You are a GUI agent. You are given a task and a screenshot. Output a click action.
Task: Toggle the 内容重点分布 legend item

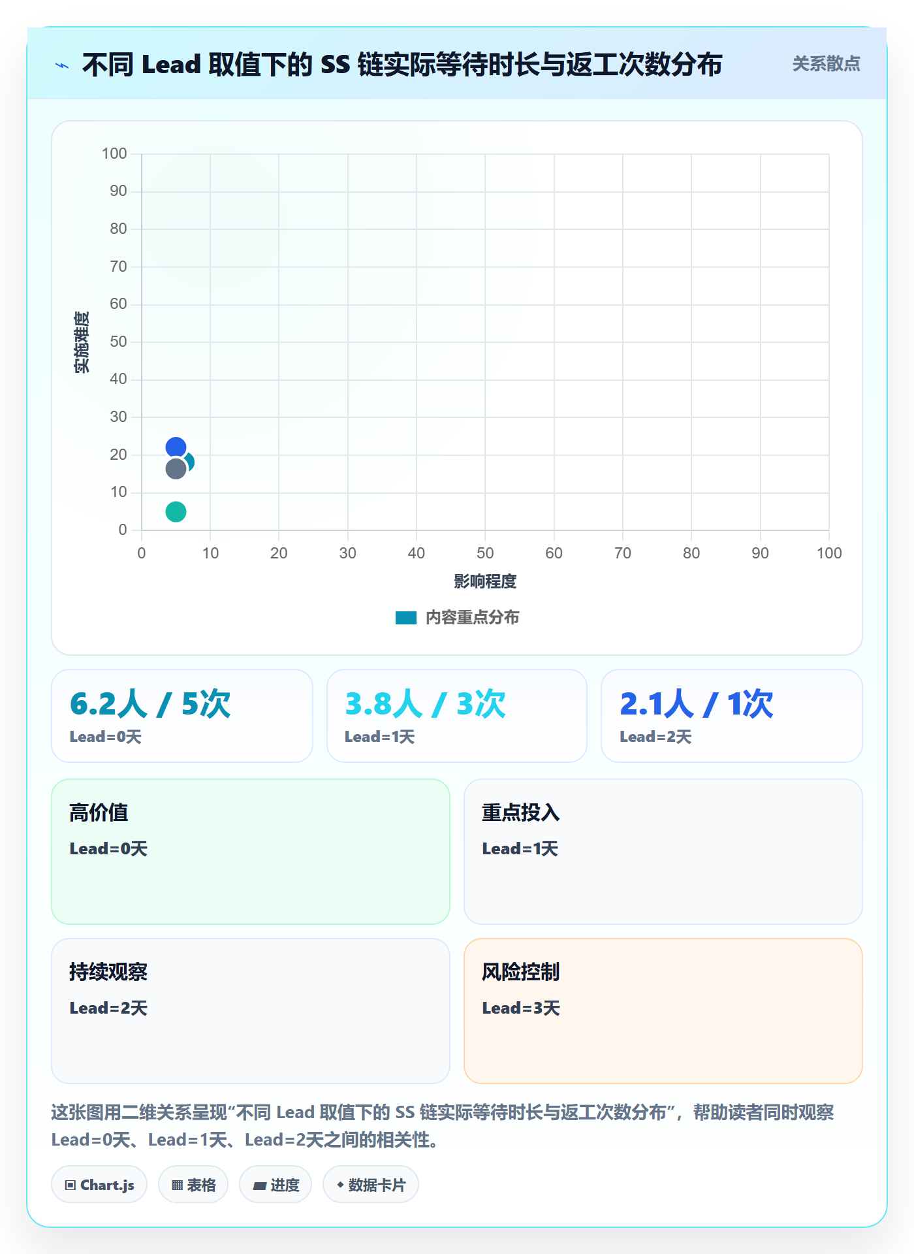coord(457,617)
